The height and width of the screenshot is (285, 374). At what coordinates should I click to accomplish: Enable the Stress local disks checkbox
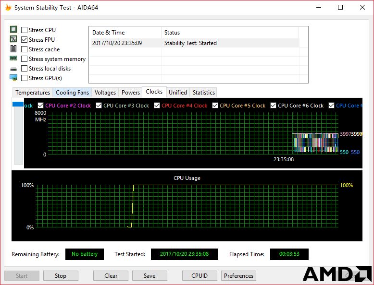(x=24, y=68)
